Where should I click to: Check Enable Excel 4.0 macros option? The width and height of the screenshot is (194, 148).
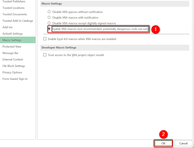pos(45,39)
